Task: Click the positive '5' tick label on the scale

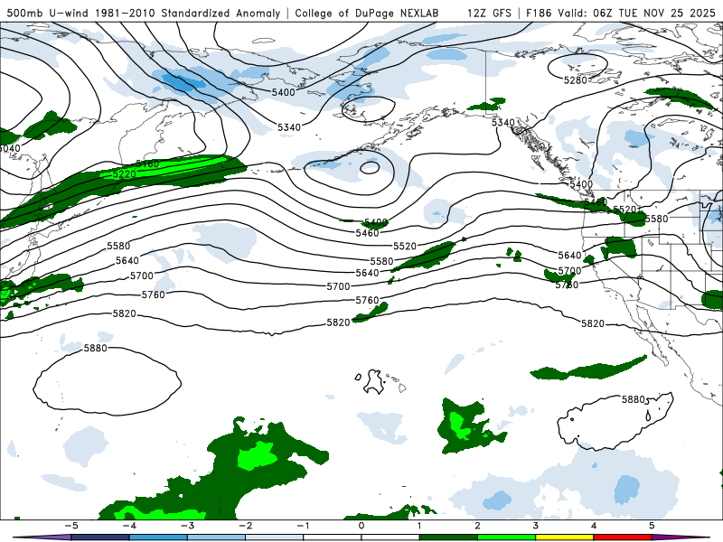Action: point(652,526)
